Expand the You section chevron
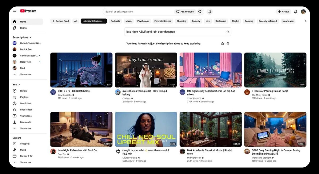 tap(19, 85)
